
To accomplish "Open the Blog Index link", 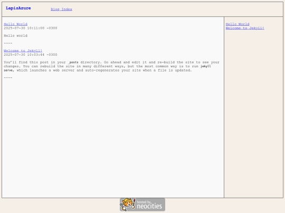I will (x=61, y=9).
